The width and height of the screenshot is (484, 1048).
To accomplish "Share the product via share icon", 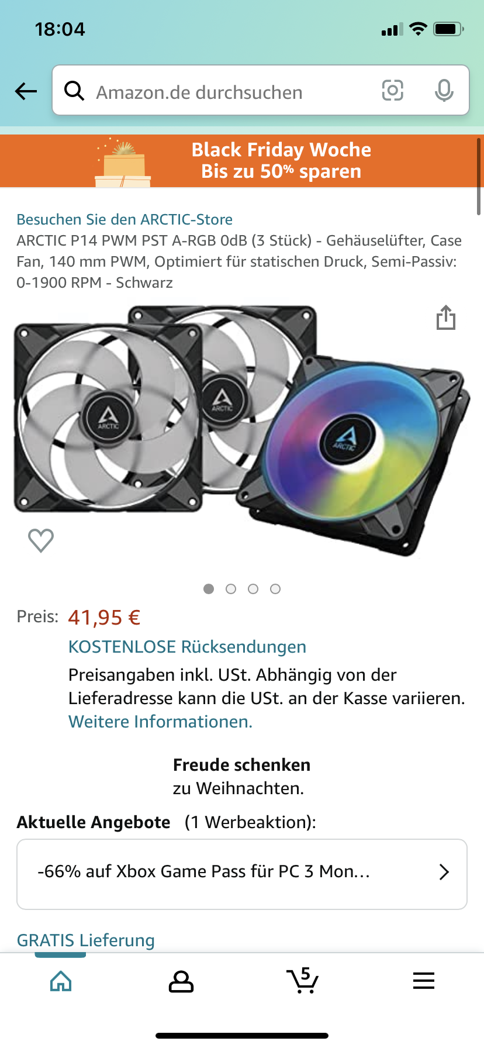I will pyautogui.click(x=446, y=318).
